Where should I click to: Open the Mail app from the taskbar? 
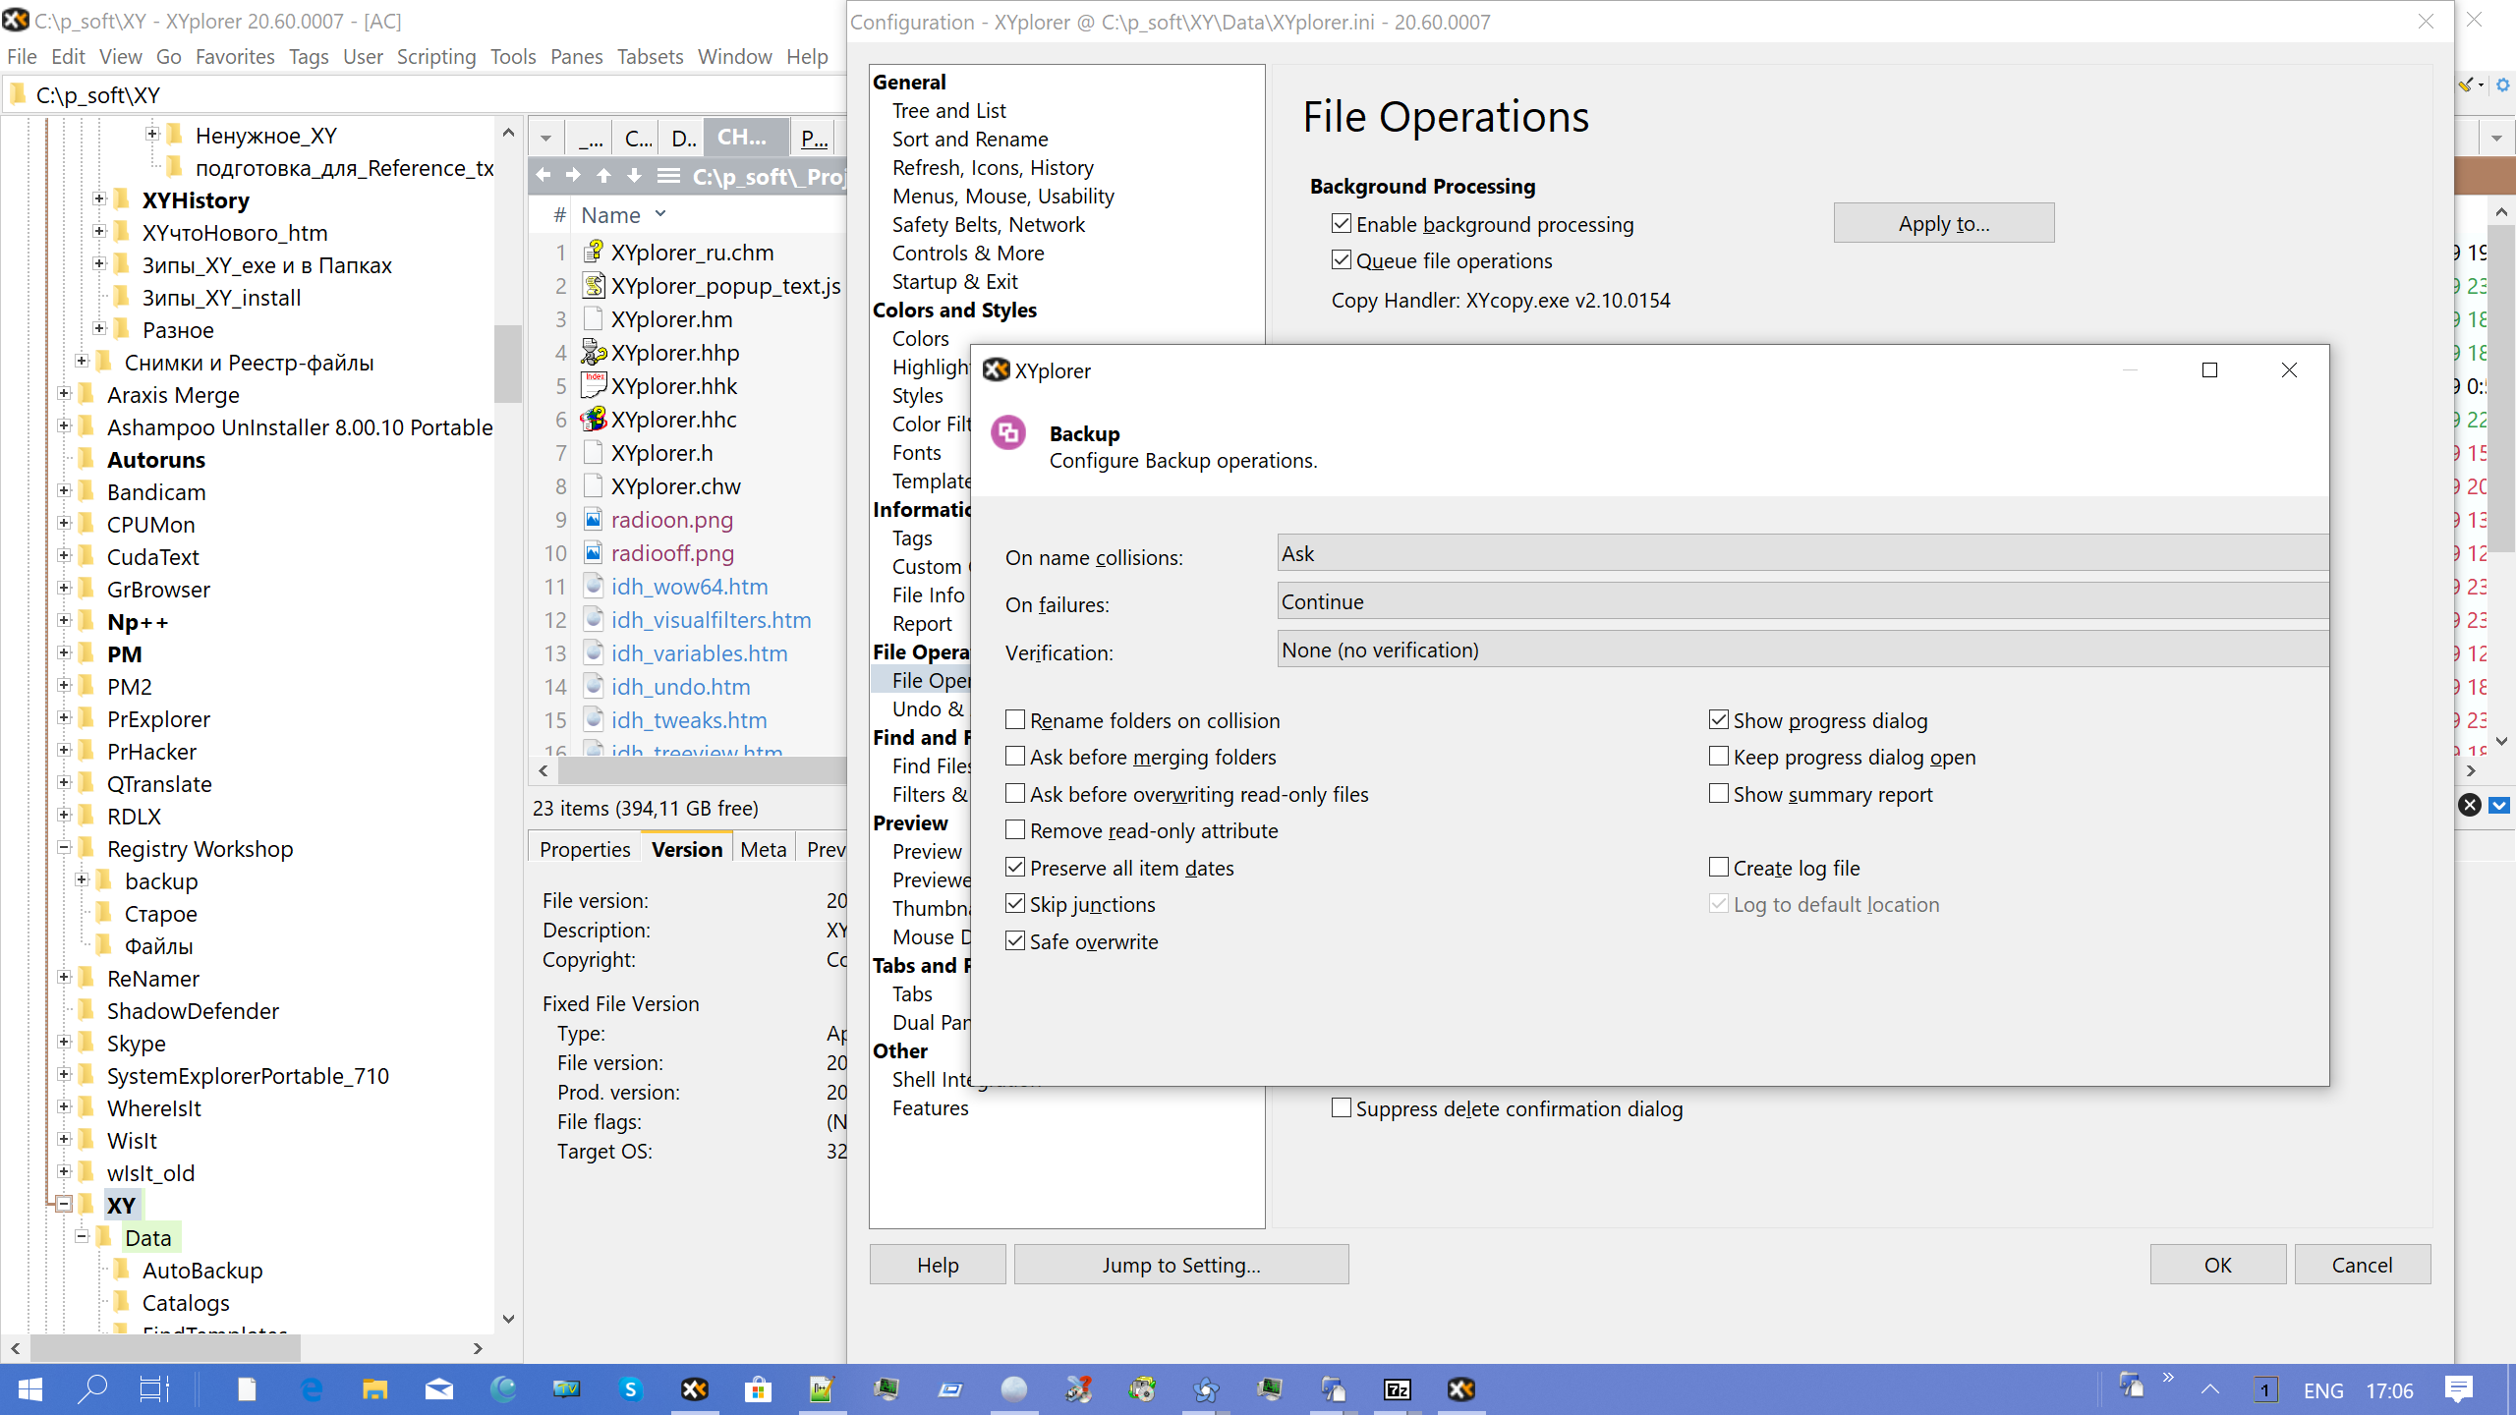pyautogui.click(x=439, y=1389)
